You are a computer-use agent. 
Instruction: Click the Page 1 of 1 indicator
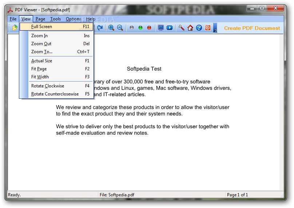tap(237, 195)
